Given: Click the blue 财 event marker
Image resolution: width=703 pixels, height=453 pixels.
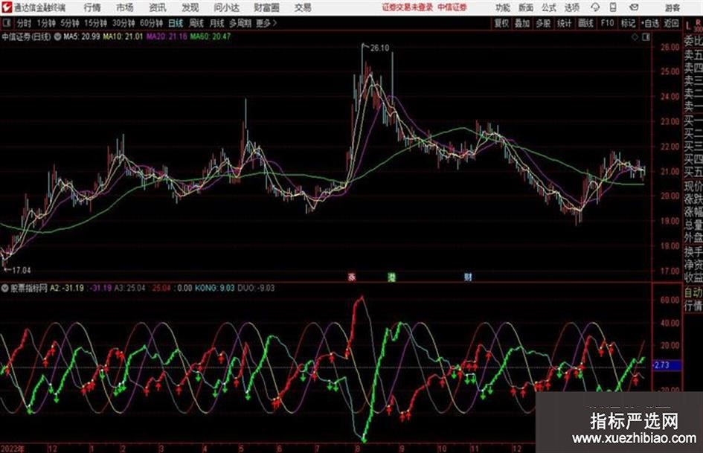Looking at the screenshot, I should (468, 277).
